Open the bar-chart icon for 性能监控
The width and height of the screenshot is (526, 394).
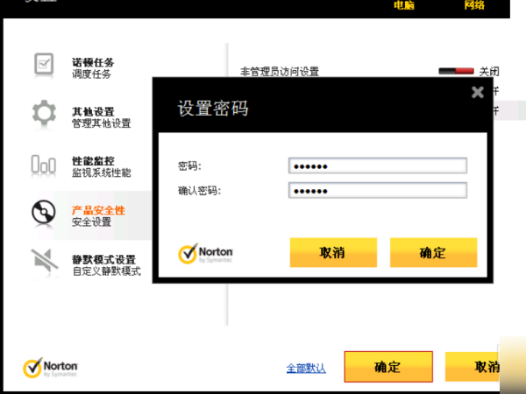44,165
